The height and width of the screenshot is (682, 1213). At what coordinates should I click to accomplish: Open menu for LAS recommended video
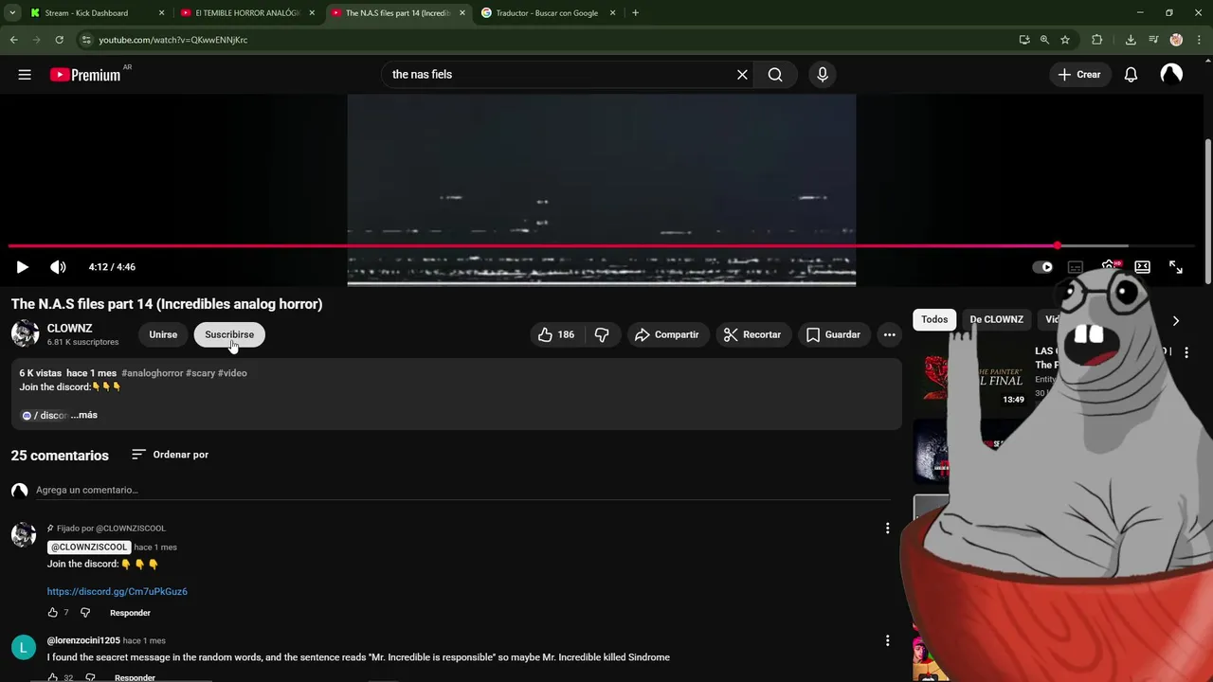[1186, 352]
